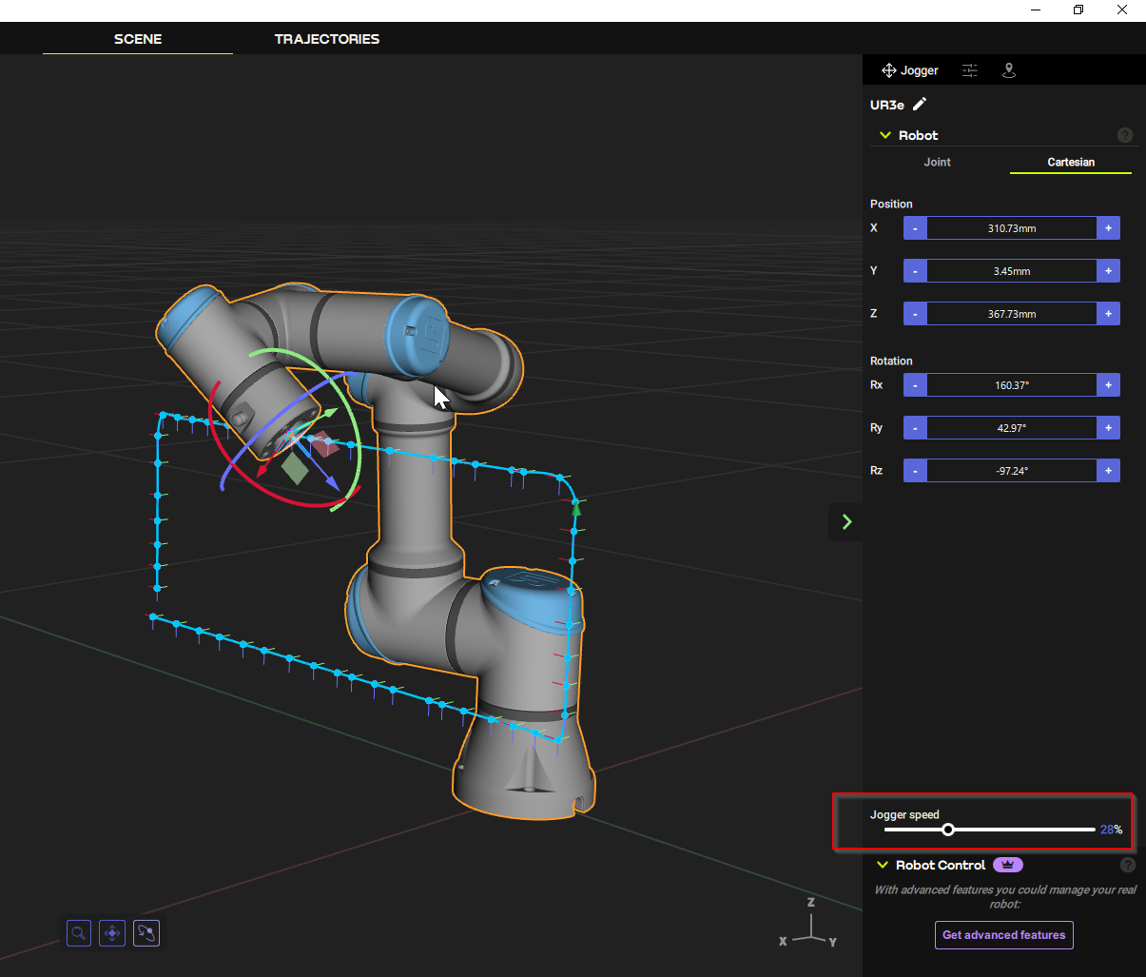Open Get advanced features
This screenshot has width=1146, height=977.
[x=1003, y=935]
